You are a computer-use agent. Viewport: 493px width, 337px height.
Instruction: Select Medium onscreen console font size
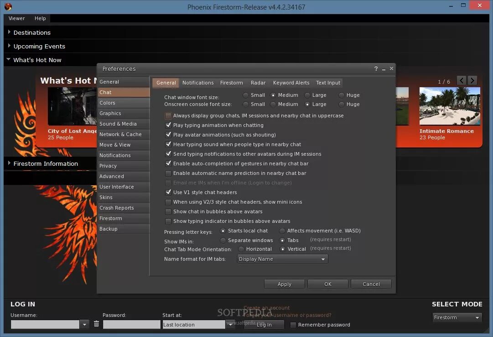pyautogui.click(x=273, y=104)
